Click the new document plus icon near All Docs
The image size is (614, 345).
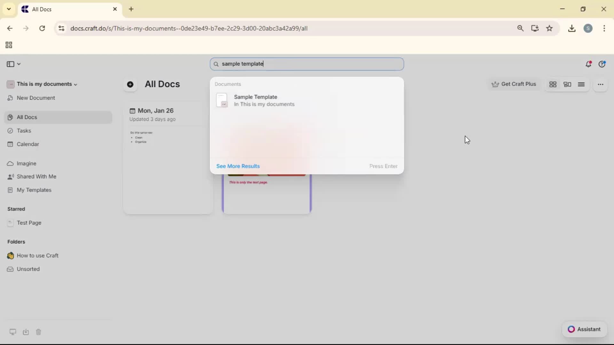[x=130, y=84]
